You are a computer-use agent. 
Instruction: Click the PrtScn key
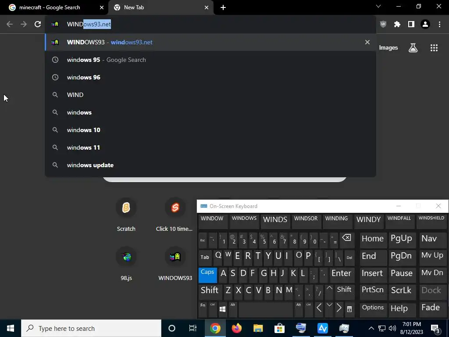click(x=373, y=292)
